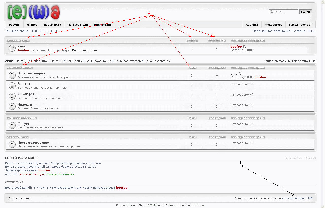Viewport: 325px width, 208px height.
Task: Click the magnifier icon in search box
Action: coord(271,12)
